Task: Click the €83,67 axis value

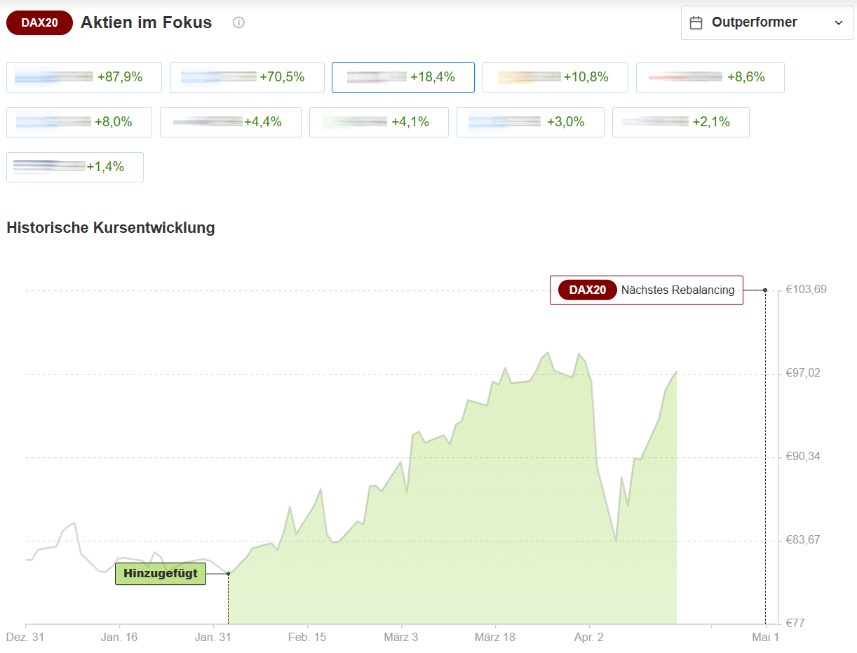Action: coord(804,540)
